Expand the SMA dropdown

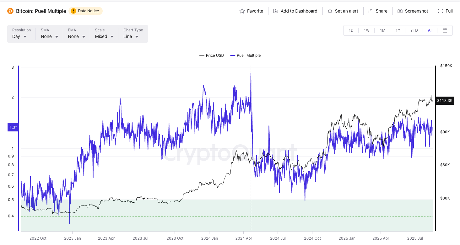click(x=50, y=34)
